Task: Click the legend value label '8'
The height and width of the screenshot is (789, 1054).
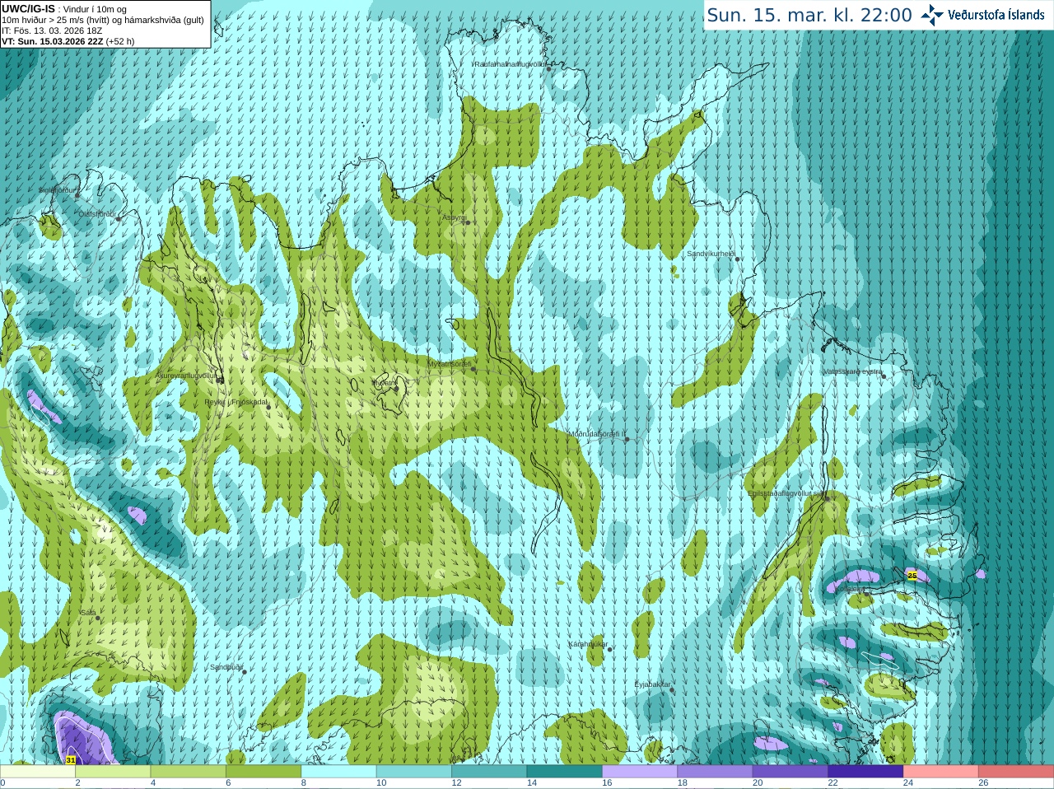Action: (x=304, y=783)
